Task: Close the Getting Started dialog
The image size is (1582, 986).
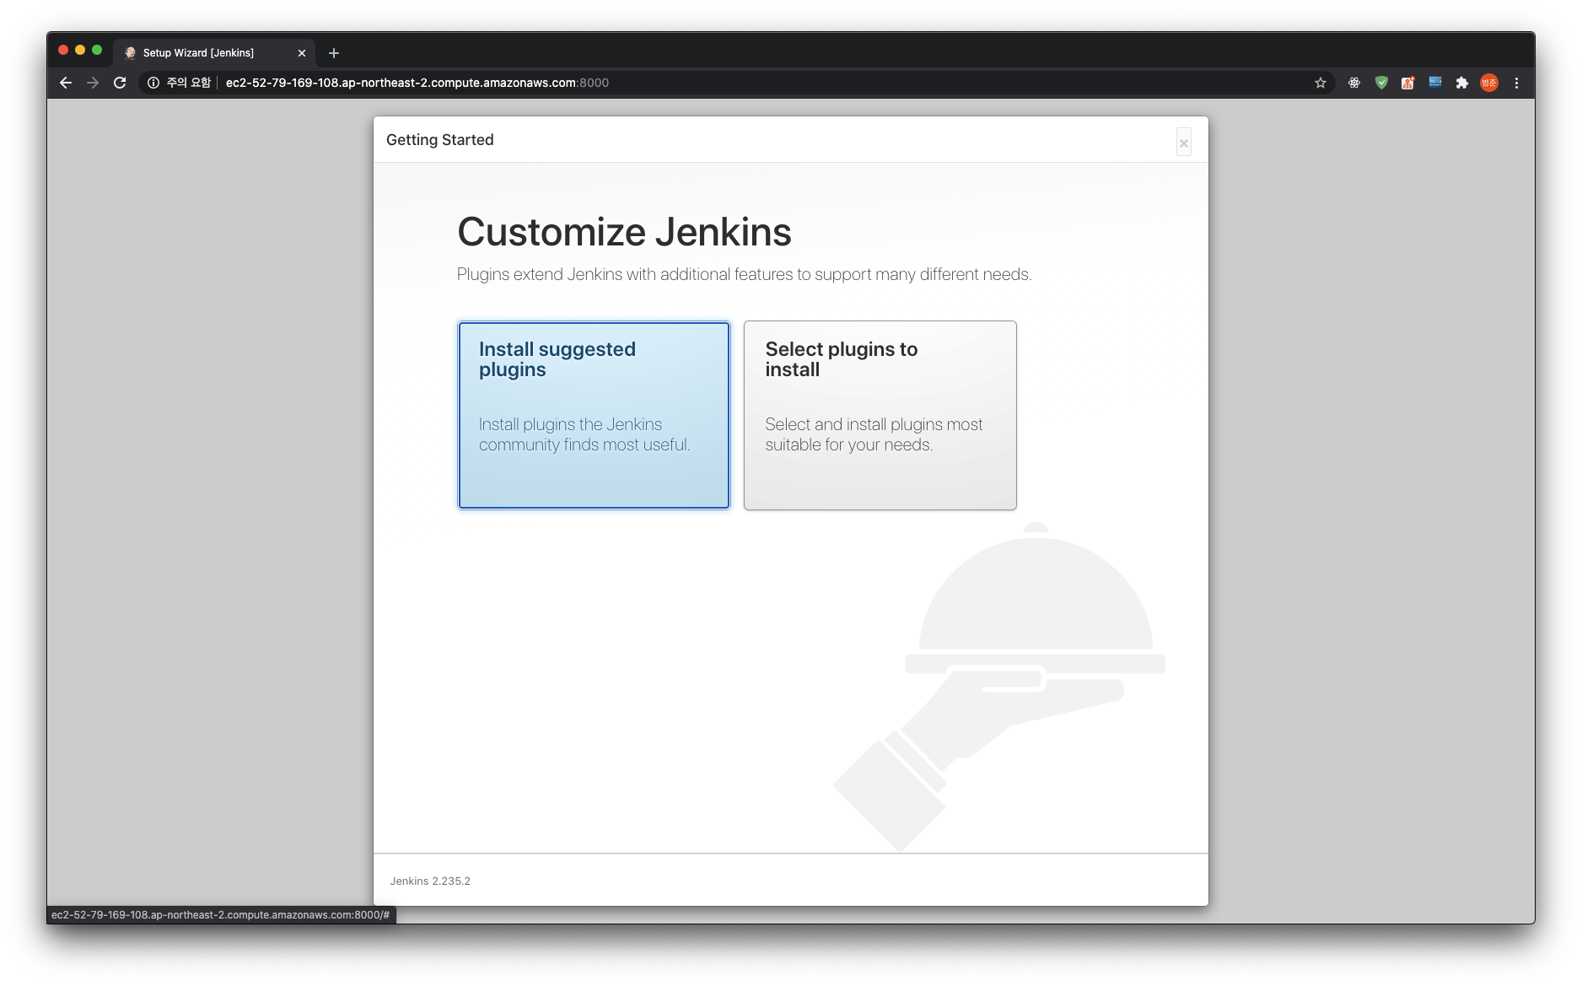Action: click(x=1184, y=143)
